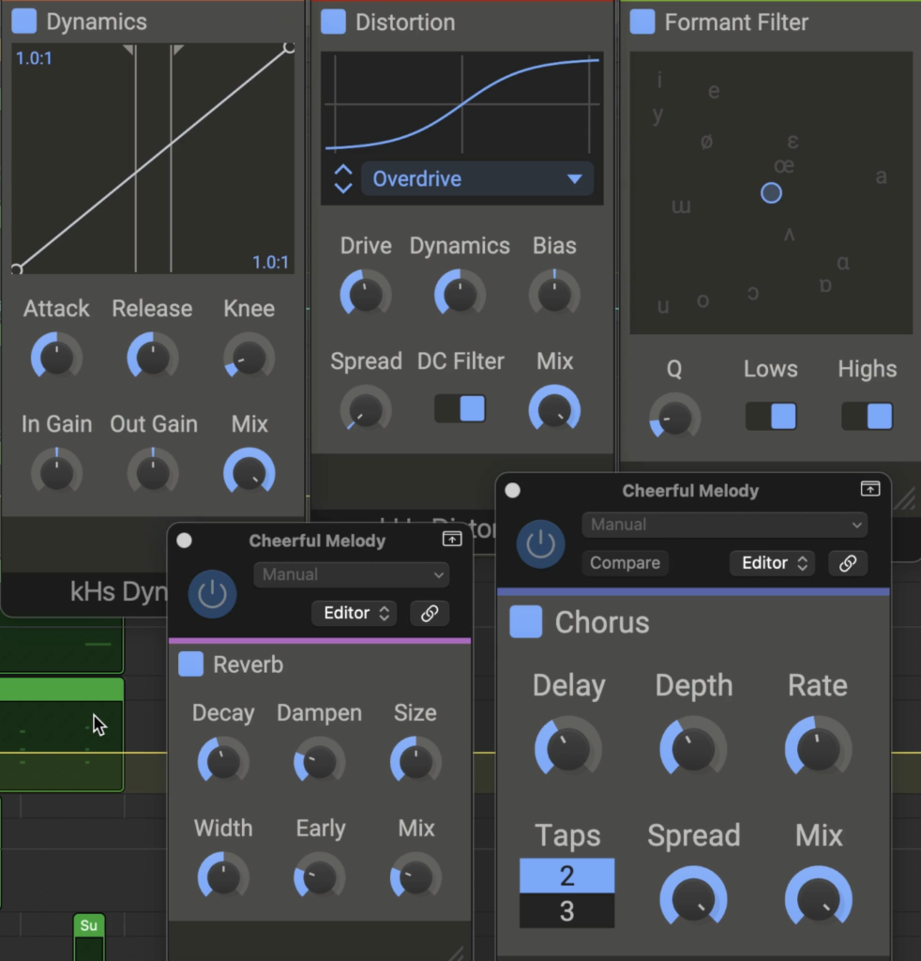Click the link icon in Reverb window
Image resolution: width=921 pixels, height=961 pixels.
[x=430, y=614]
